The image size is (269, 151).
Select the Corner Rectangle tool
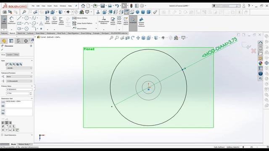pyautogui.click(x=19, y=23)
